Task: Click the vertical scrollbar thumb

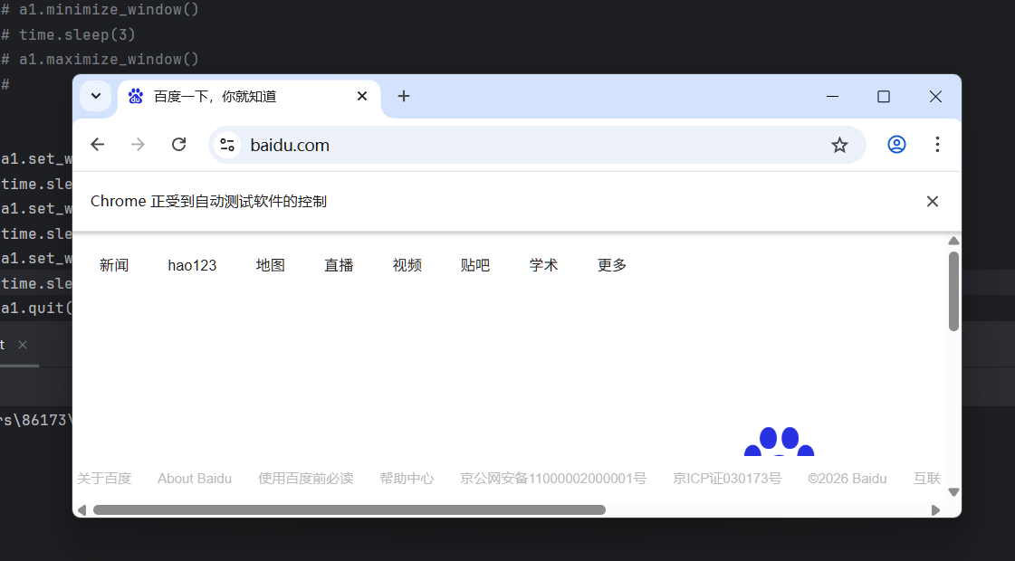Action: 953,291
